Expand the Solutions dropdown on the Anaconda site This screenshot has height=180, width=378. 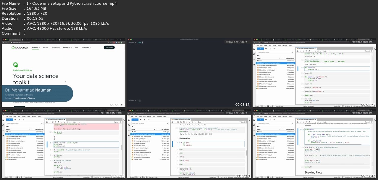55,47
